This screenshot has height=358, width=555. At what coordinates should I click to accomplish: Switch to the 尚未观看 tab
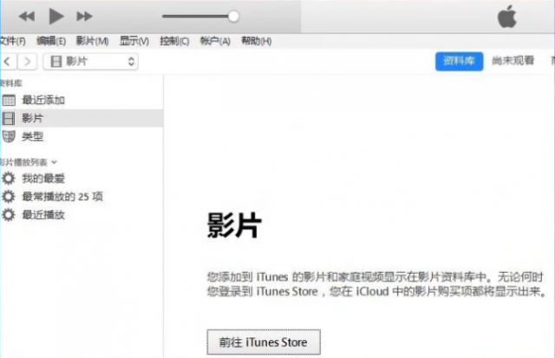tap(513, 61)
